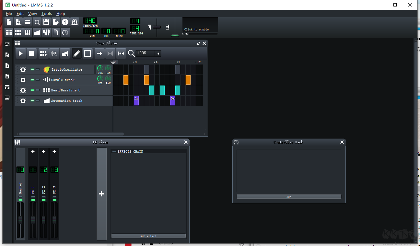This screenshot has height=246, width=420.
Task: Open the Automation Editor toolbar icon
Action: (x=37, y=32)
